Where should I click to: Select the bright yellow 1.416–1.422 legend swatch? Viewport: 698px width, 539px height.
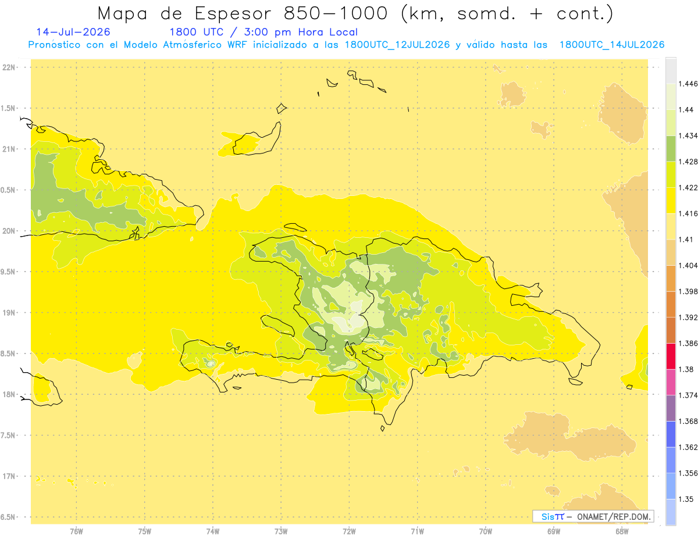point(671,201)
